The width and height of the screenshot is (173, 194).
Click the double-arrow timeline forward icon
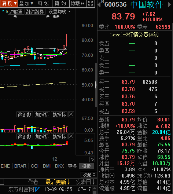click(92, 160)
